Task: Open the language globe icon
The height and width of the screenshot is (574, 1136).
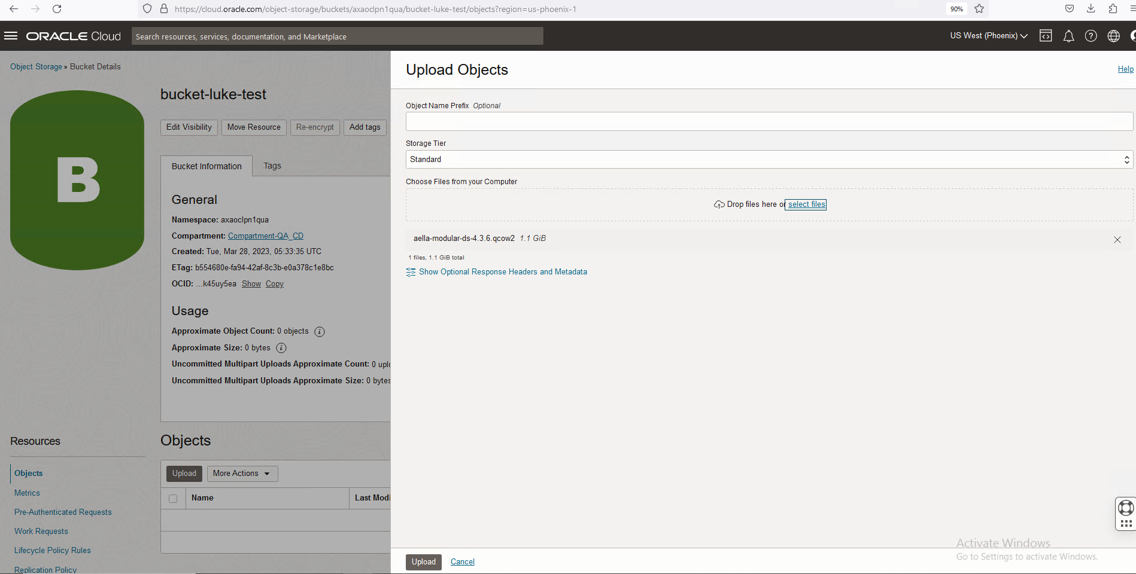Action: (1113, 36)
